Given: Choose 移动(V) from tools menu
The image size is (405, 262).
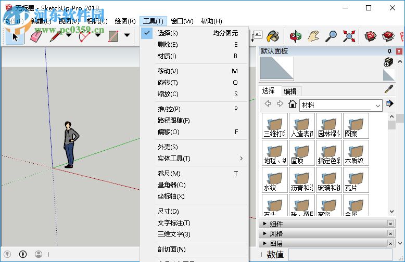Looking at the screenshot, I should [194, 71].
